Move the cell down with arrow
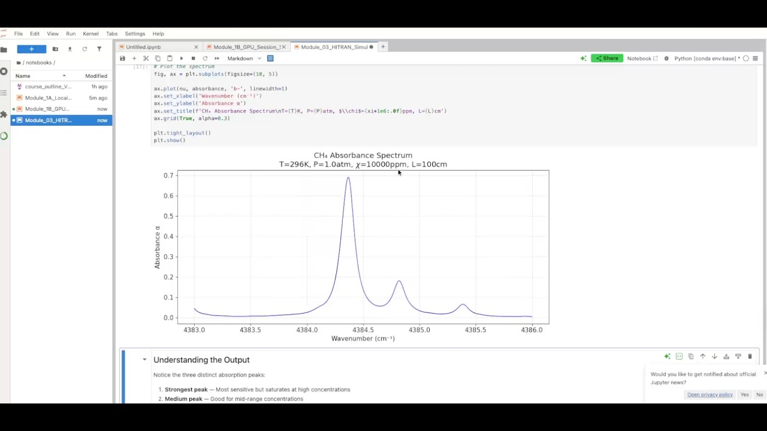767x431 pixels. pos(714,357)
